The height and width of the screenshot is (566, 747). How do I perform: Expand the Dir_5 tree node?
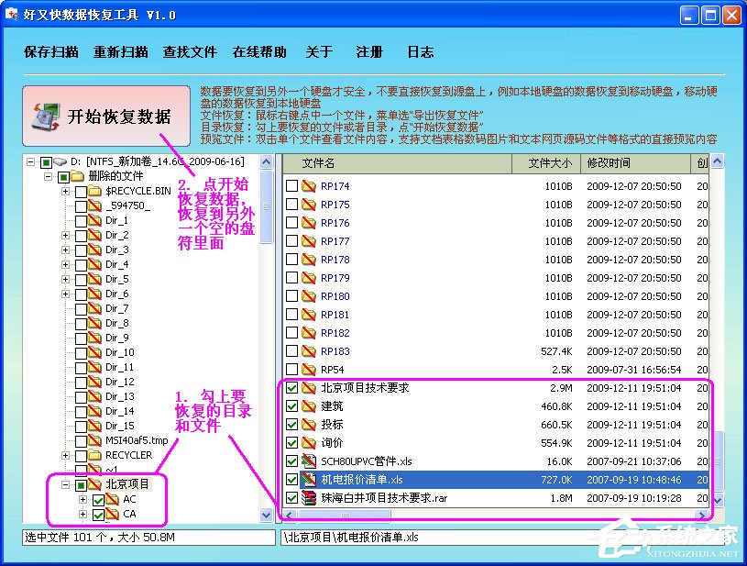pyautogui.click(x=65, y=278)
